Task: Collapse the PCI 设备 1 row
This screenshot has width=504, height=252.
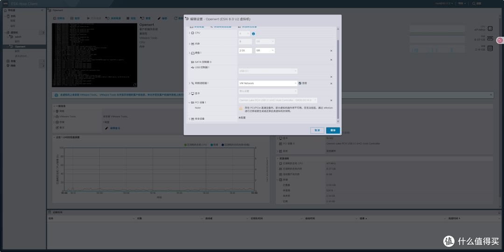Action: point(189,102)
